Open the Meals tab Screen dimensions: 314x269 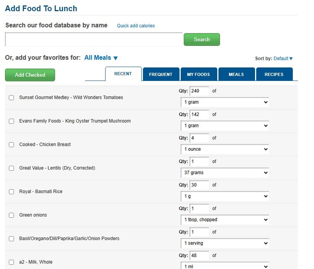click(x=237, y=74)
